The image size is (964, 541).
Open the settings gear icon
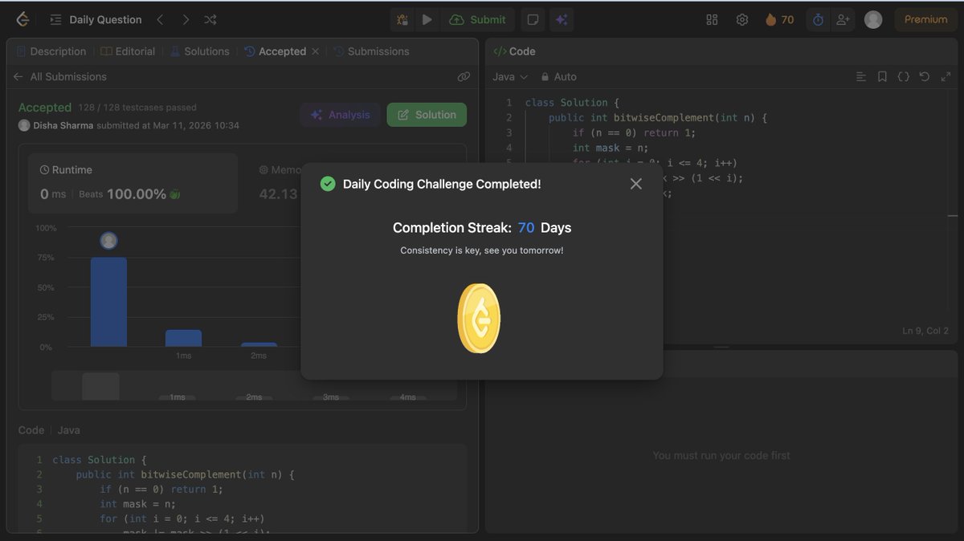coord(742,19)
